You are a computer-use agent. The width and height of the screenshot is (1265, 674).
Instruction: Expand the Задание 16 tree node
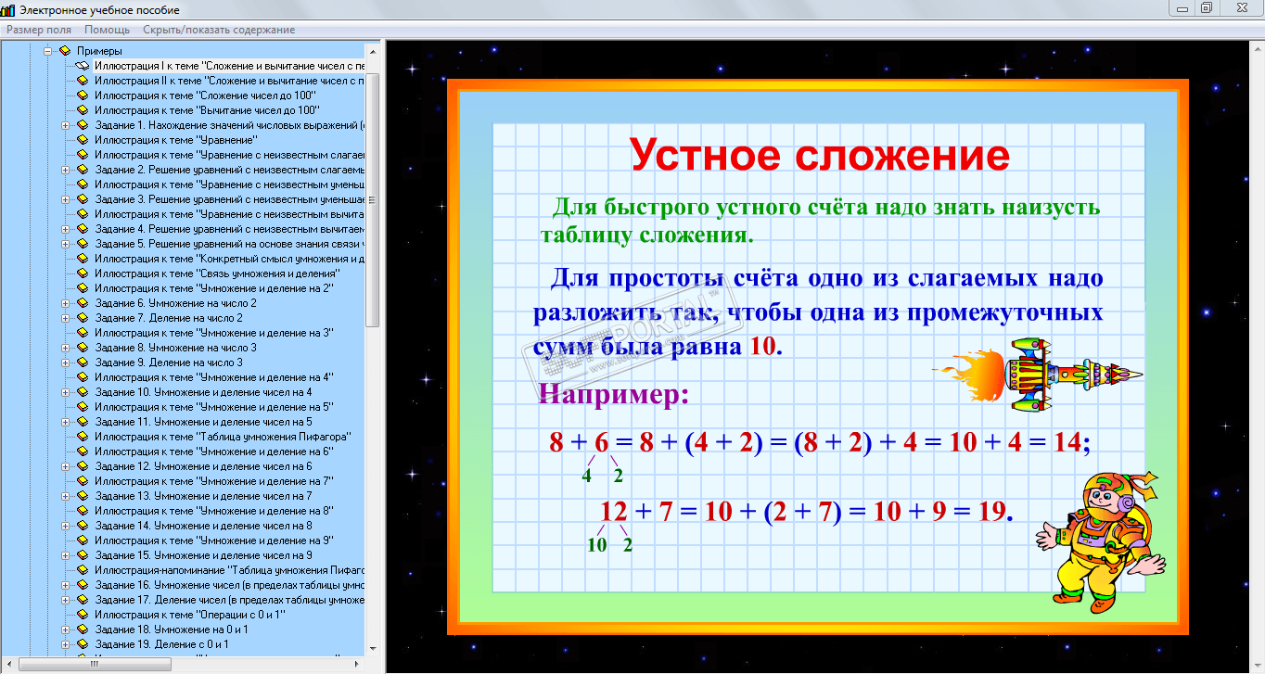click(65, 585)
